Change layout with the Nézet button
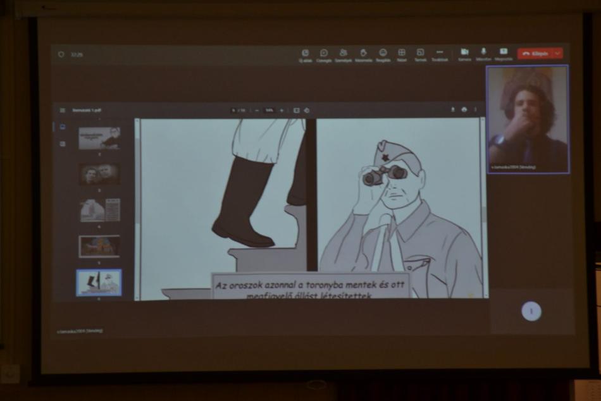Viewport: 601px width, 401px height. [x=402, y=55]
